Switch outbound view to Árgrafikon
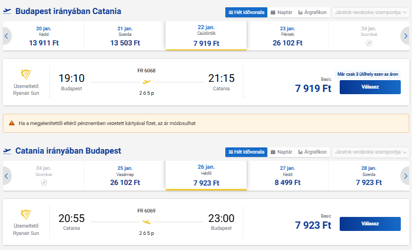Viewport: 412px width, 250px height. click(x=313, y=12)
